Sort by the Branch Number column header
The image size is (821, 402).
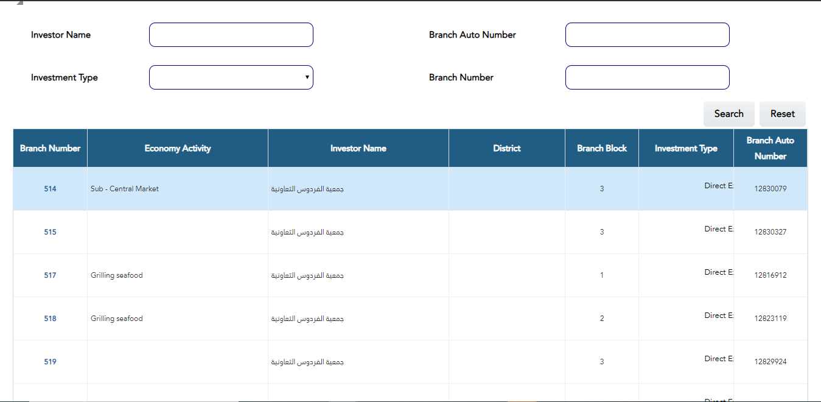(x=50, y=148)
